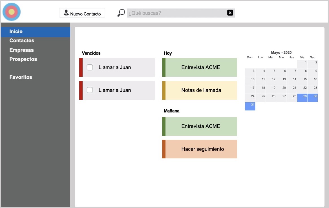
Task: Pick day 10 in the calendar
Action: point(250,81)
